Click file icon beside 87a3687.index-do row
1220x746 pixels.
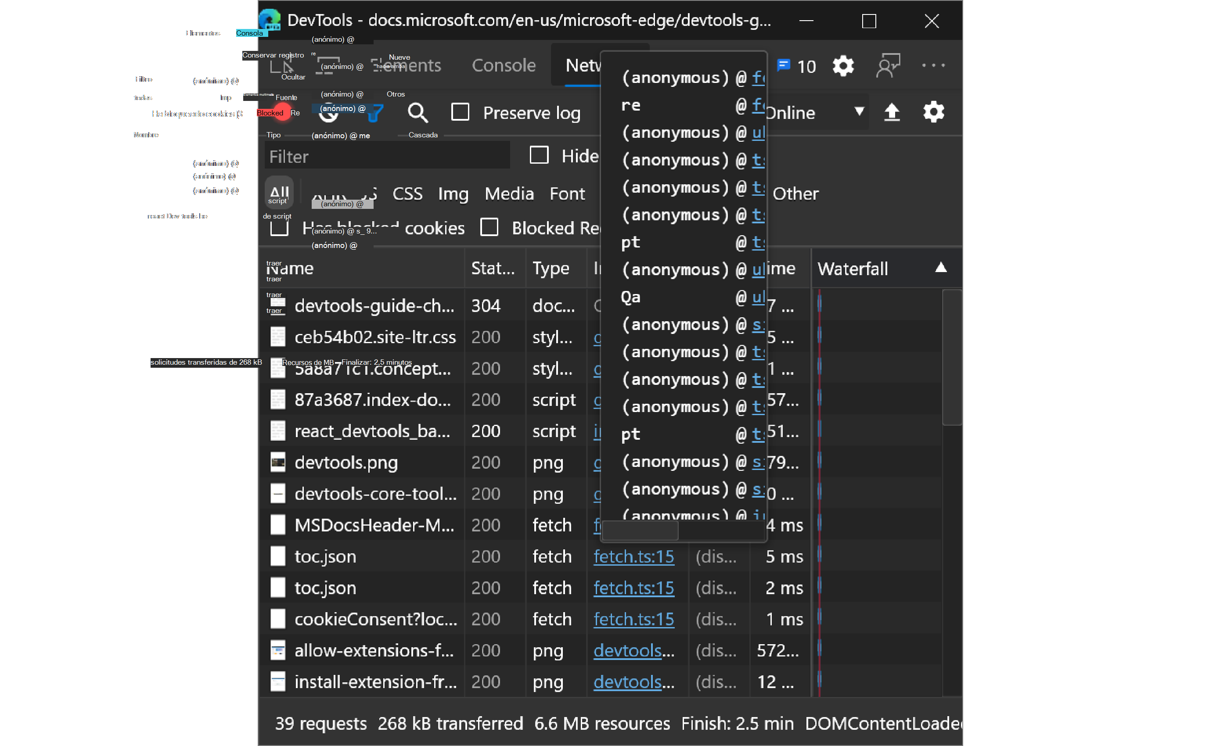coord(278,399)
